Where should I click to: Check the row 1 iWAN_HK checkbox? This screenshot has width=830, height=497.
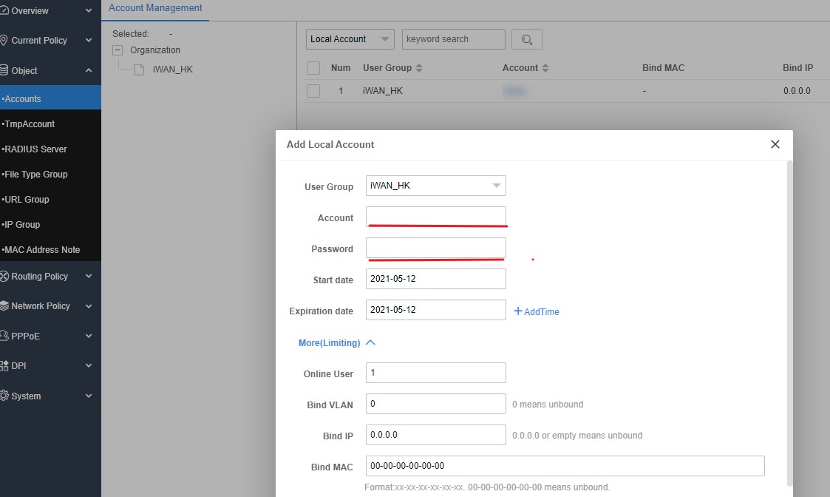point(313,91)
